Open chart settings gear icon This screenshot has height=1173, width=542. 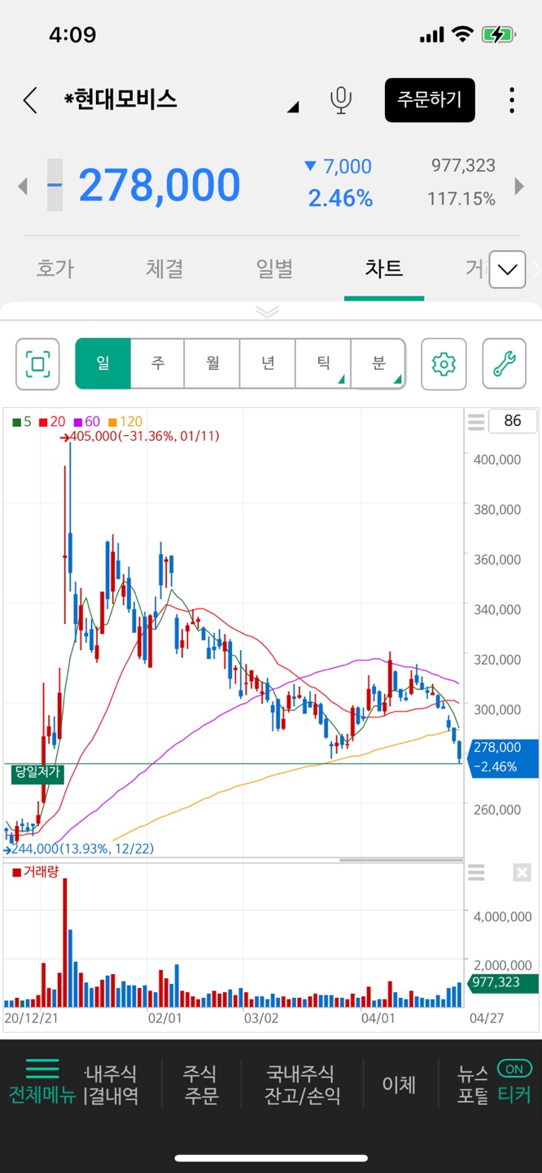click(x=444, y=363)
